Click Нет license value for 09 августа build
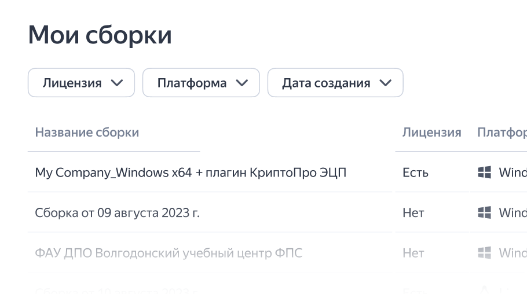This screenshot has height=294, width=527. tap(413, 213)
